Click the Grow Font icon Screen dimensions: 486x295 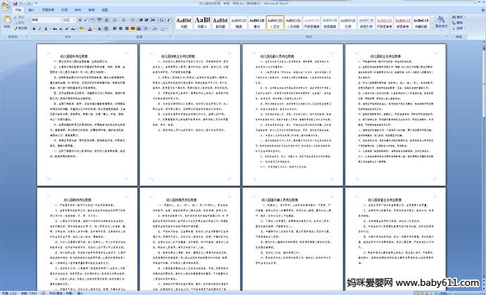[79, 20]
